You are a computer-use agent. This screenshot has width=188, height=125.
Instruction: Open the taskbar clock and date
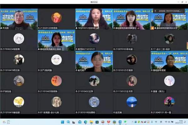pyautogui.click(x=179, y=122)
